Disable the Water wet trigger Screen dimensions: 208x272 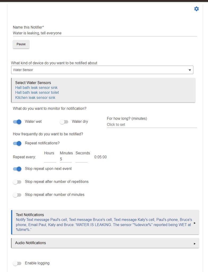point(17,122)
